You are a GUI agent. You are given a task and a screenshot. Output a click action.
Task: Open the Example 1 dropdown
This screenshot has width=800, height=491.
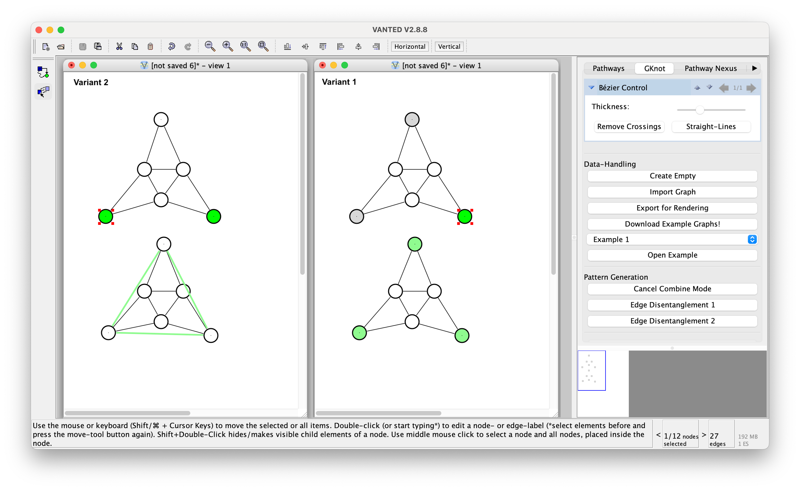coord(672,239)
